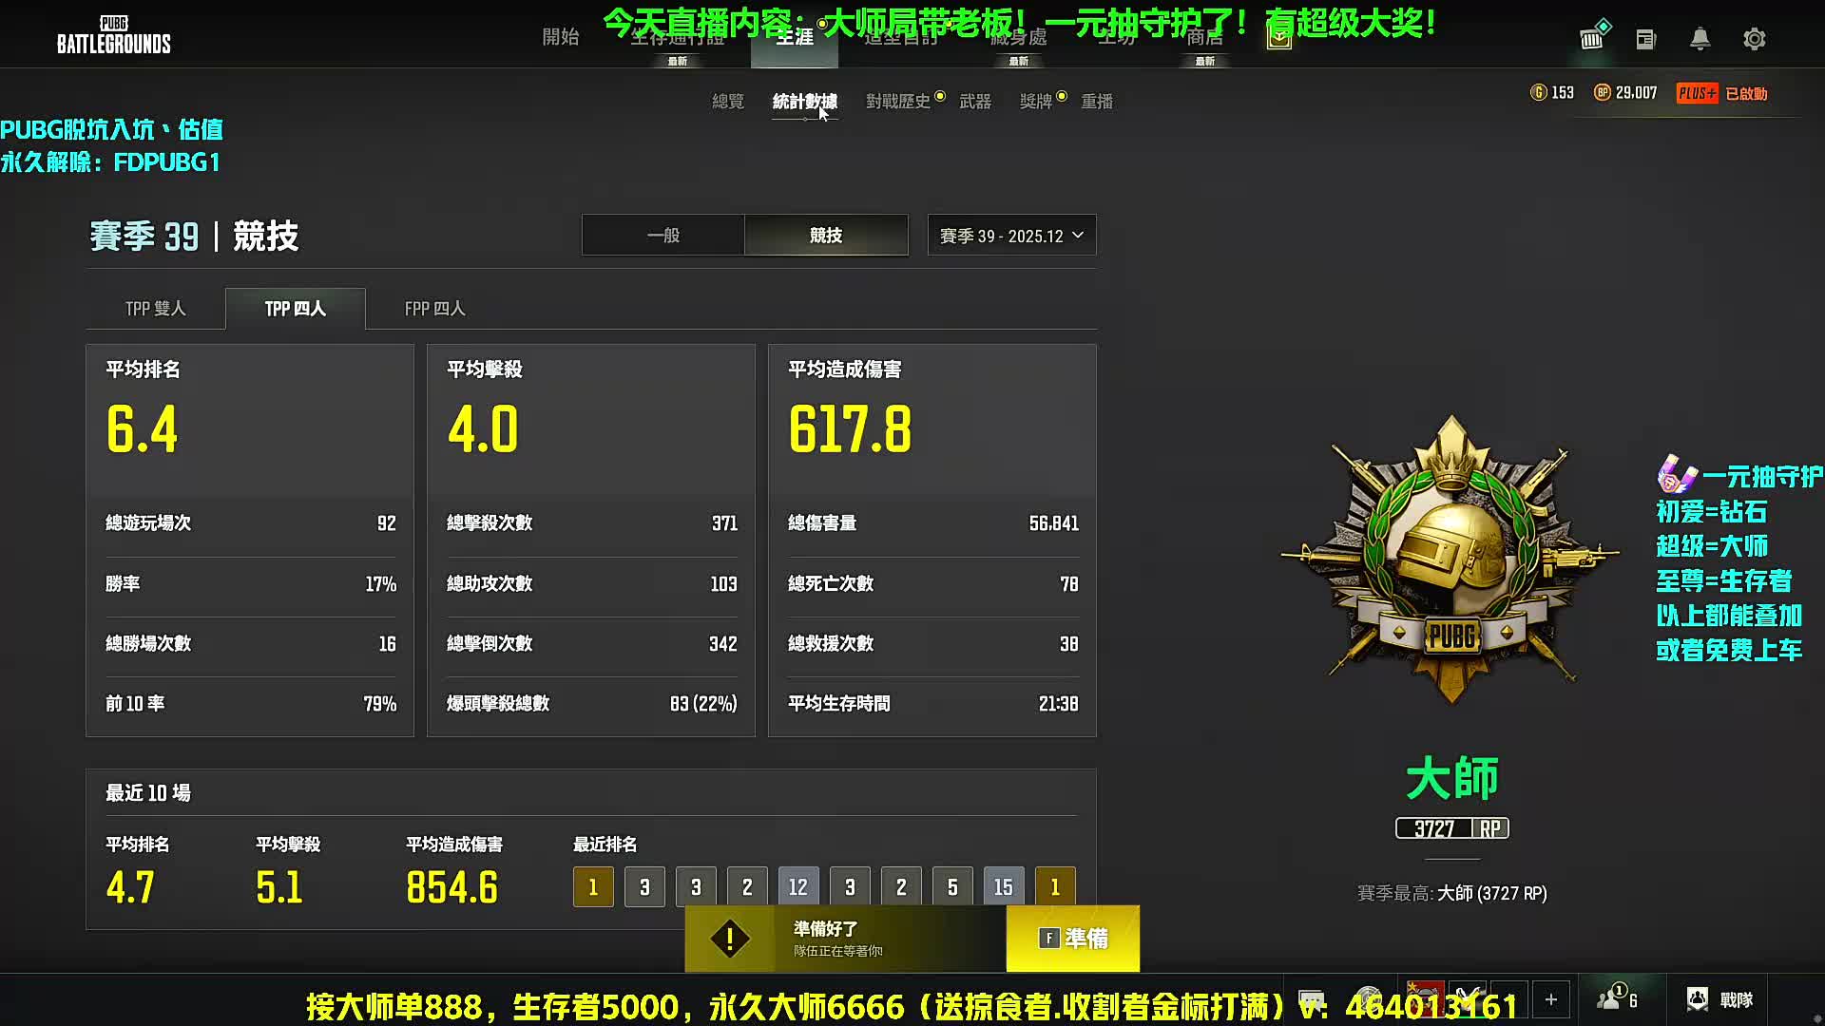Open the 獎牌 medals section

click(1036, 102)
